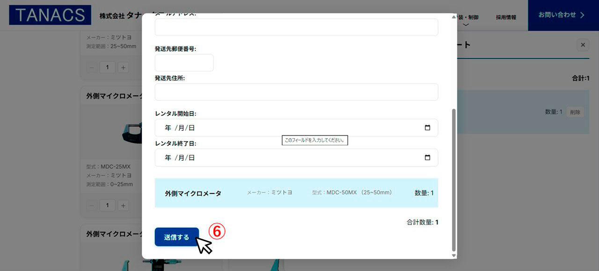Remove the cart item using the 削除 button
This screenshot has height=271, width=599.
pos(575,112)
